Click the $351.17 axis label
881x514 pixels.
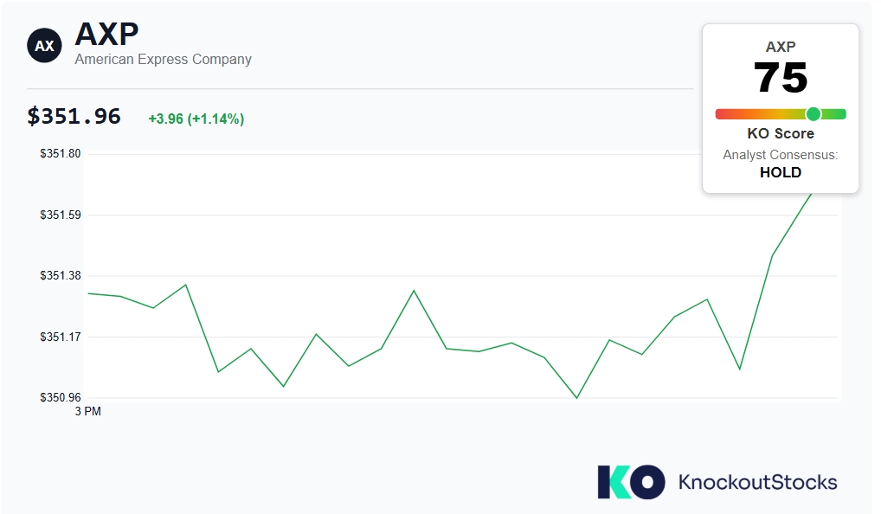60,337
